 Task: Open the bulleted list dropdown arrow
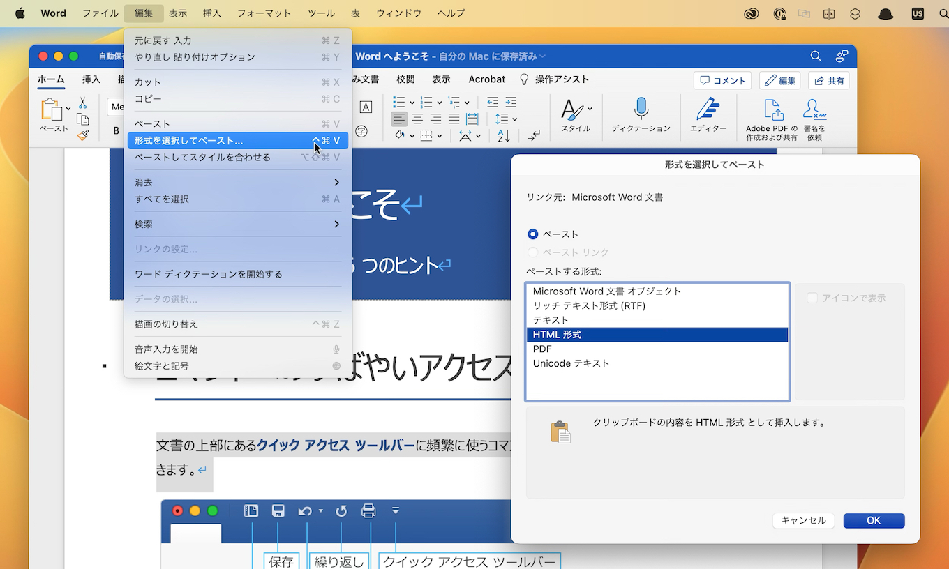[412, 103]
